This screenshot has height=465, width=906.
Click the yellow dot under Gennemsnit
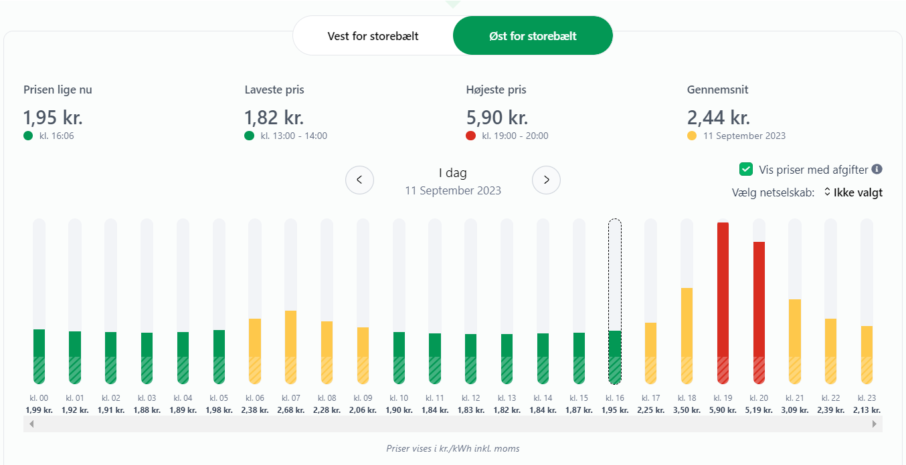coord(692,136)
